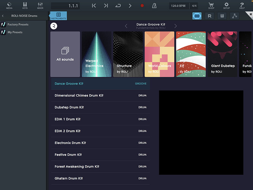Open the Media browser icon

click(x=9, y=5)
